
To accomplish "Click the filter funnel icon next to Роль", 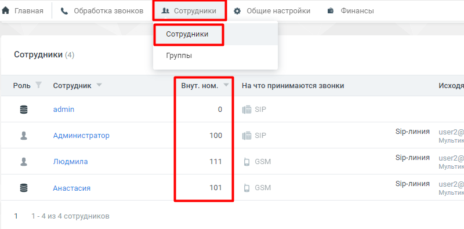I will tap(38, 85).
